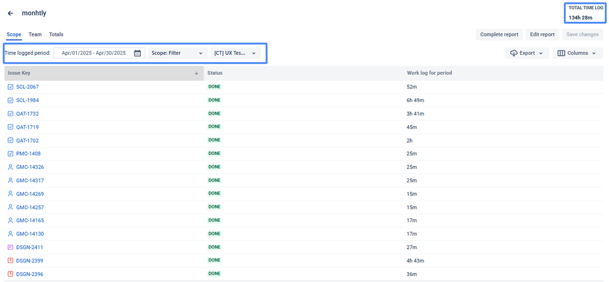Click the DONE status of SCL-2067
609x282 pixels.
click(x=215, y=87)
